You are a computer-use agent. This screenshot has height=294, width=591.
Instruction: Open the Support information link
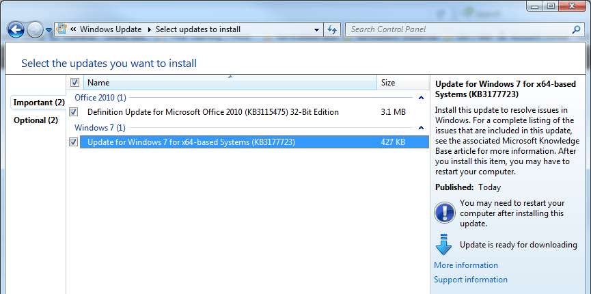(471, 280)
